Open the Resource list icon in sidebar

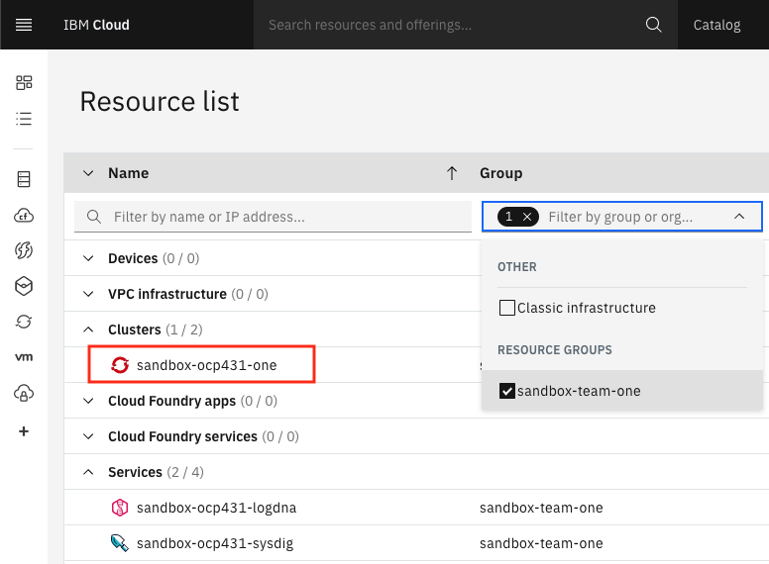[24, 119]
